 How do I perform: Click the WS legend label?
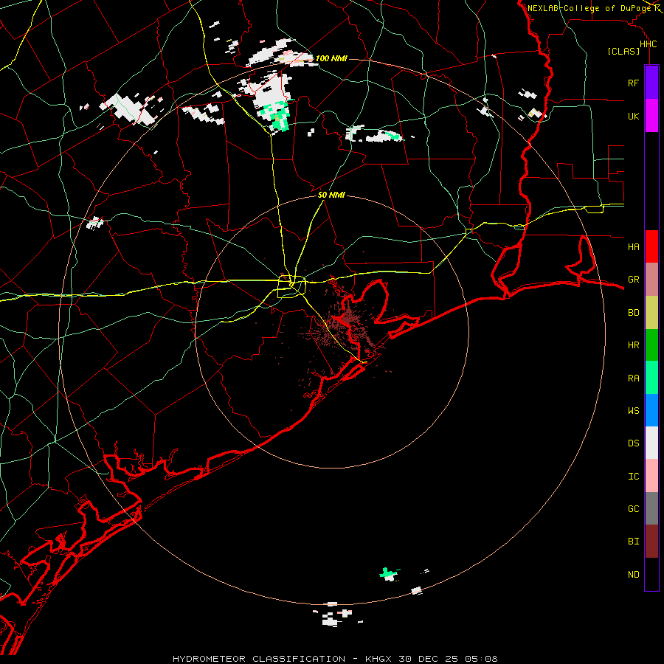[633, 410]
